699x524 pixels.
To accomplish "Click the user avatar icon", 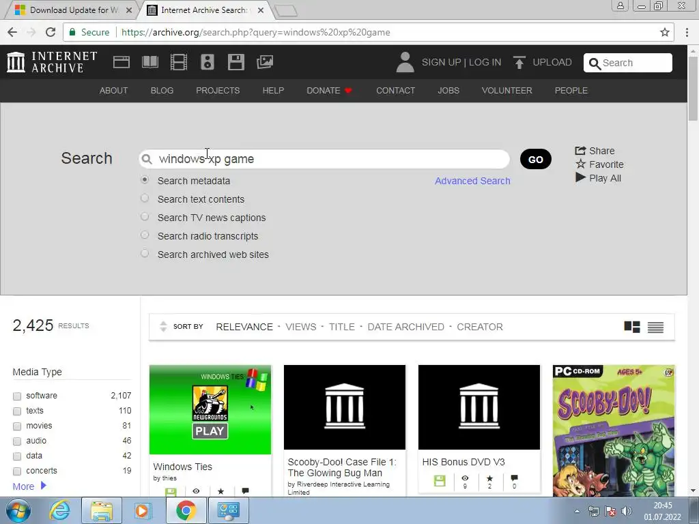I will (x=405, y=62).
